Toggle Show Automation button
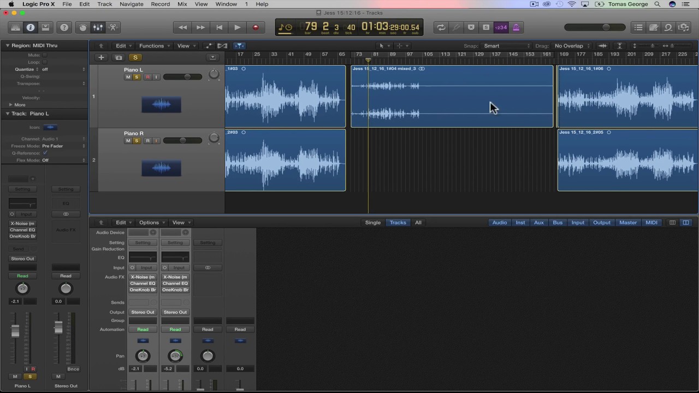The height and width of the screenshot is (393, 699). tap(208, 46)
